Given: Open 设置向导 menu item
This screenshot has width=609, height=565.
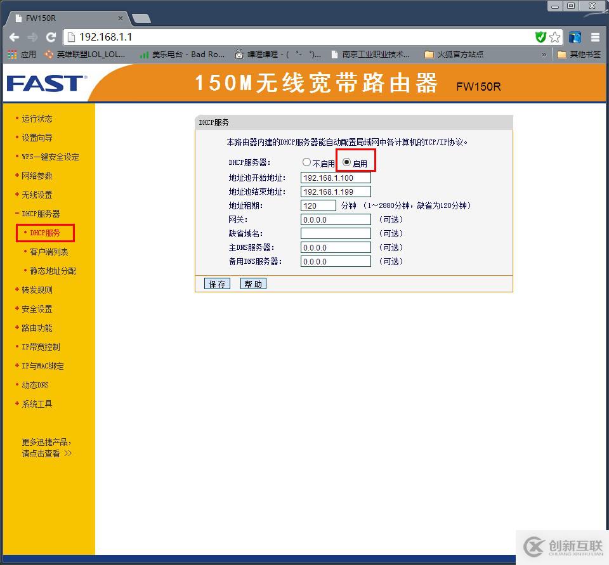Looking at the screenshot, I should click(x=37, y=138).
